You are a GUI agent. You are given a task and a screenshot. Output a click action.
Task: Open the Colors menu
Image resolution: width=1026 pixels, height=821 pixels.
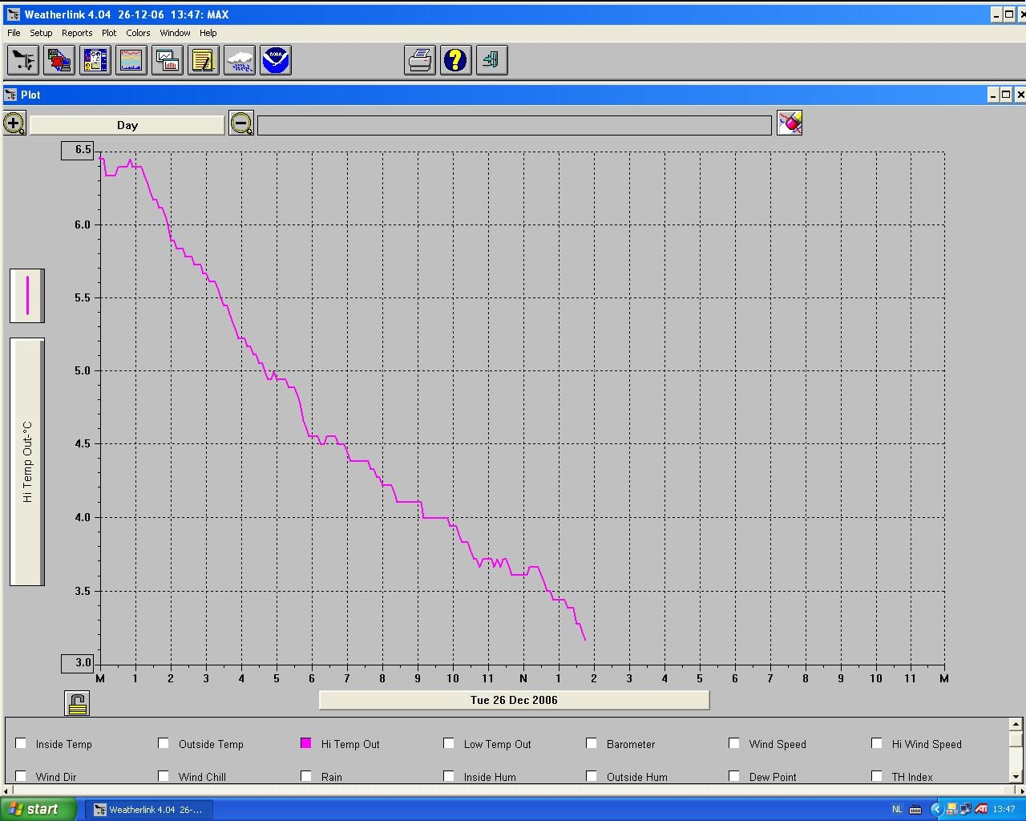138,33
